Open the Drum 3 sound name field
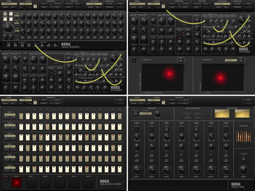The width and height of the screenshot is (255, 191). [x=10, y=136]
